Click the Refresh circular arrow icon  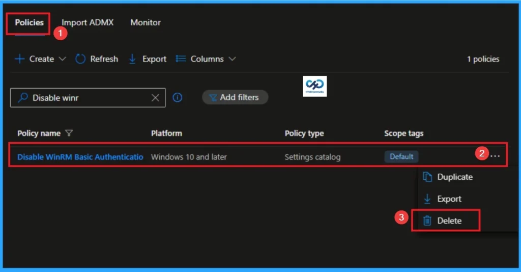click(80, 59)
